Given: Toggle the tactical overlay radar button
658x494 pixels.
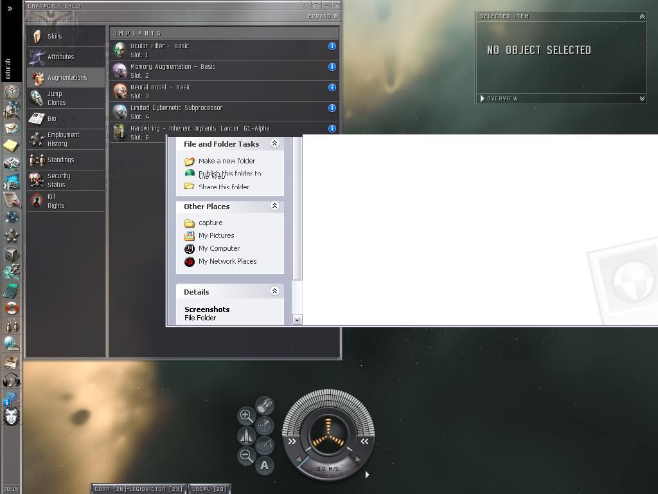Looking at the screenshot, I should coord(264,426).
